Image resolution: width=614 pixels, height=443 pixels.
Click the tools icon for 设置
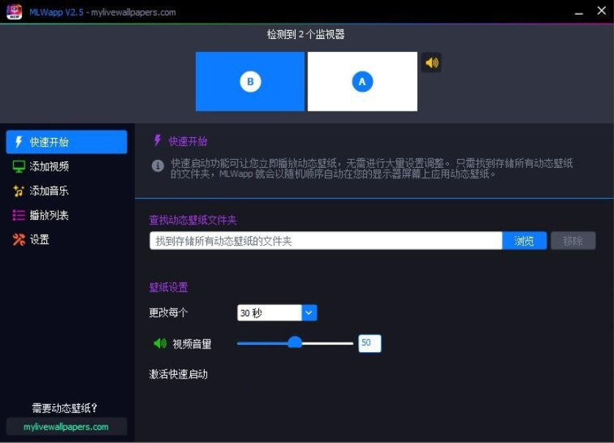(x=19, y=240)
